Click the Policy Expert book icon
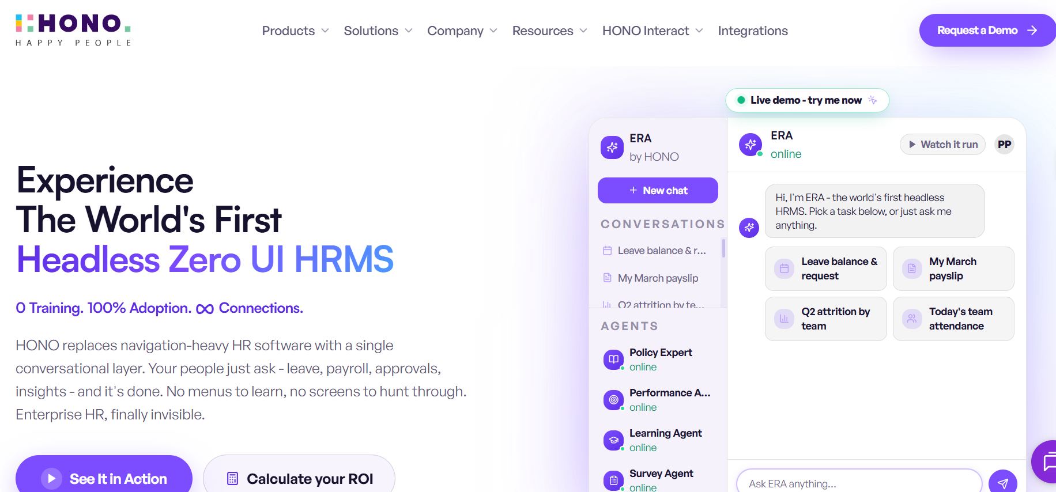The image size is (1056, 492). [x=613, y=359]
